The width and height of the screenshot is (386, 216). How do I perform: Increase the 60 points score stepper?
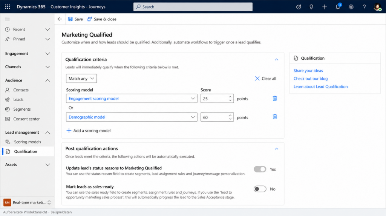tap(230, 115)
